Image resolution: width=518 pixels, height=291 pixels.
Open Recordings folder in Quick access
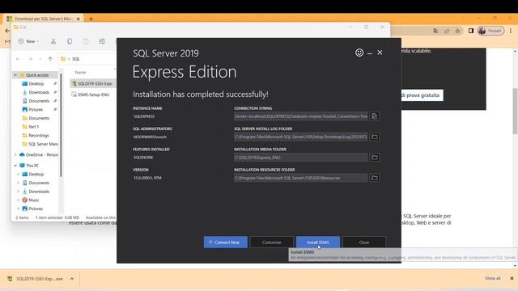click(x=38, y=135)
